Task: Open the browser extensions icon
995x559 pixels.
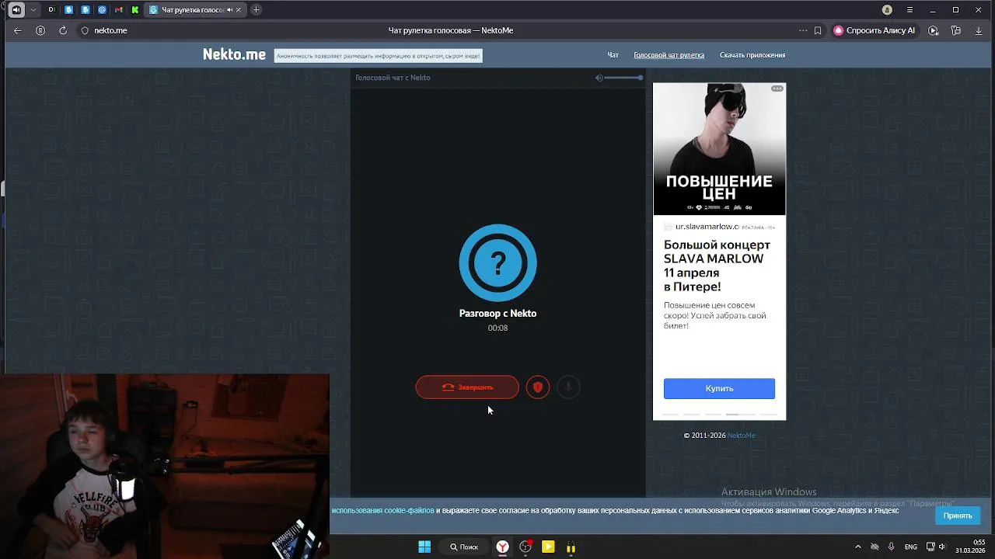Action: point(956,30)
